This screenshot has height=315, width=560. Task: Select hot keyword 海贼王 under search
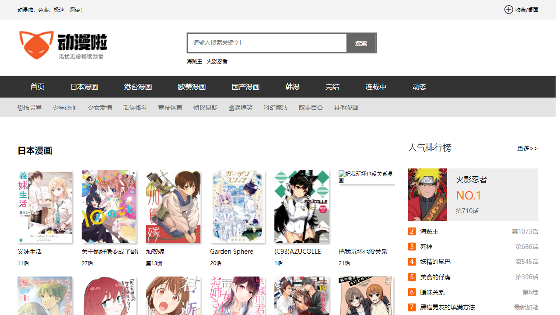tap(195, 62)
